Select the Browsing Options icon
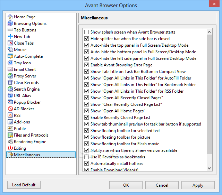This screenshot has width=222, height=195. [x=10, y=24]
